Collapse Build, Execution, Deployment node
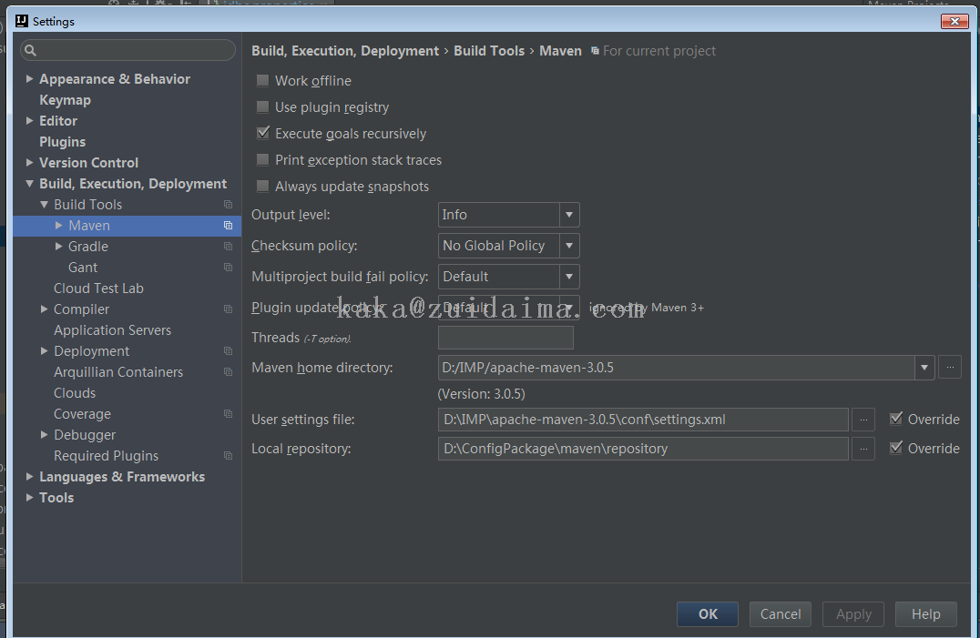This screenshot has height=638, width=980. click(29, 184)
